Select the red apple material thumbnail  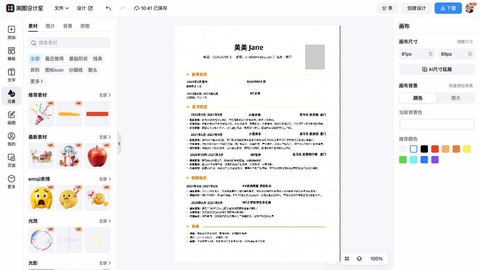[97, 156]
